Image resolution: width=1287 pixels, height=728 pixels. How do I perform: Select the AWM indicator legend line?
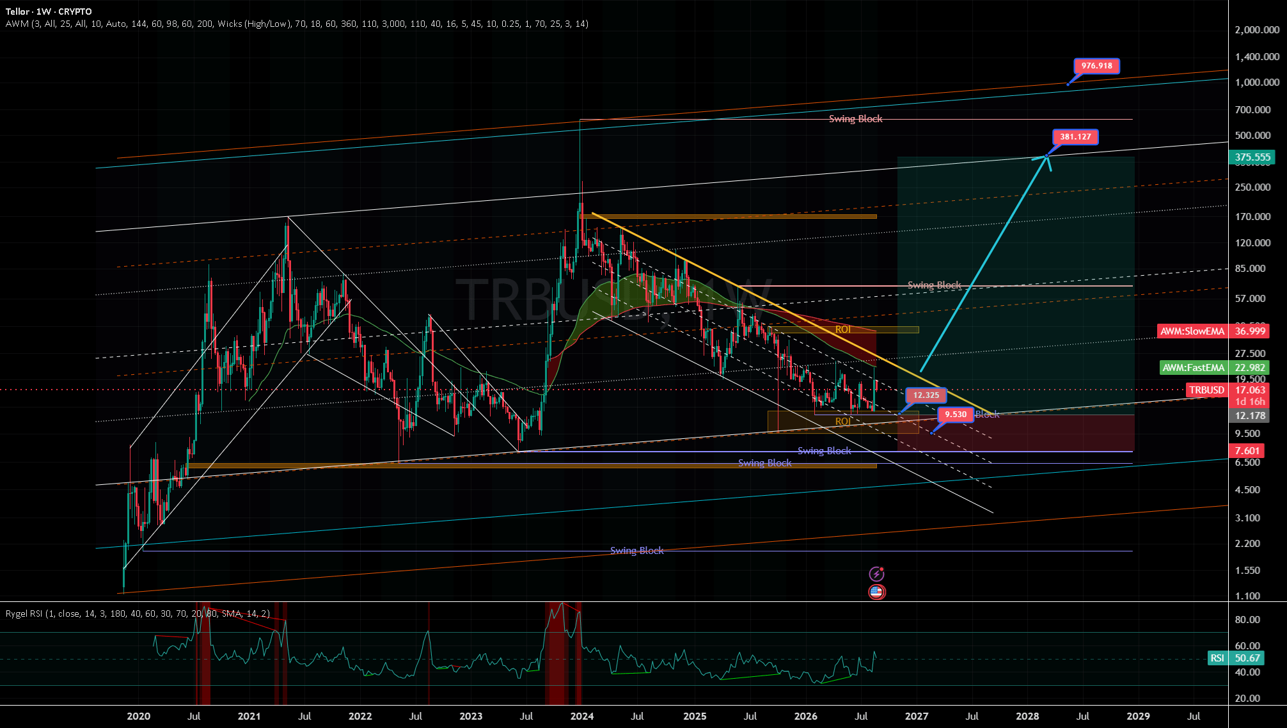pos(297,24)
